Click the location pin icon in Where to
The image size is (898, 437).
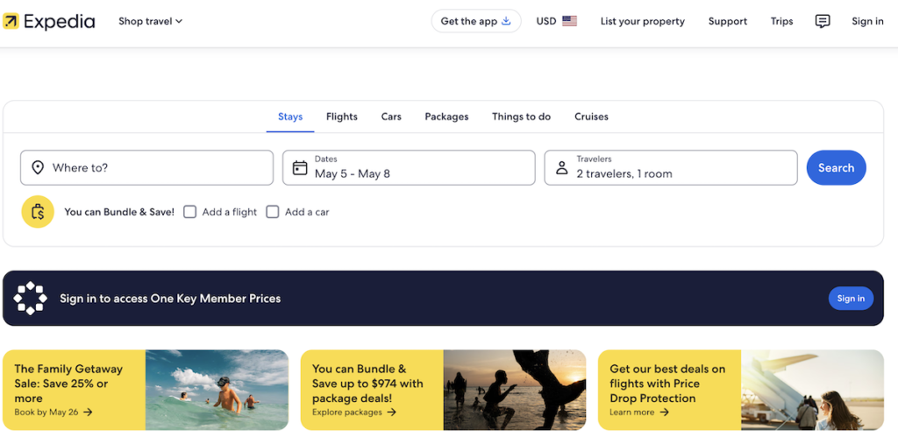38,167
